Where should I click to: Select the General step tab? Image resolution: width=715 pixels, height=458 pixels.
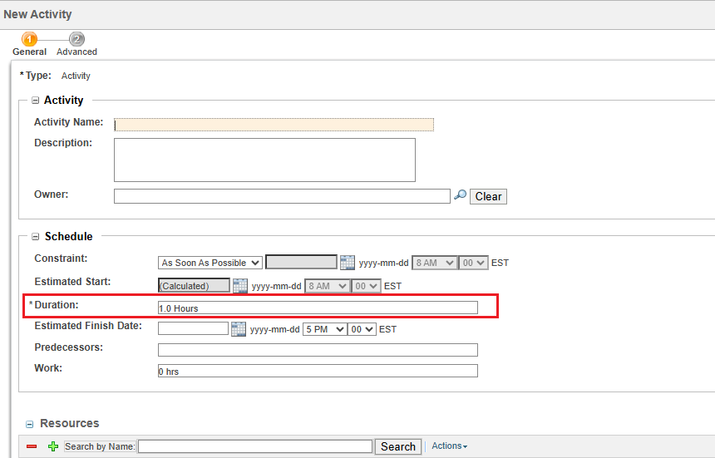(x=30, y=41)
